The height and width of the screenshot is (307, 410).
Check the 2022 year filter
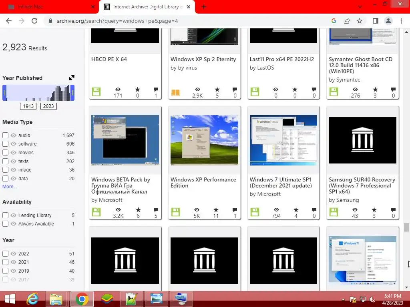[x=5, y=253]
